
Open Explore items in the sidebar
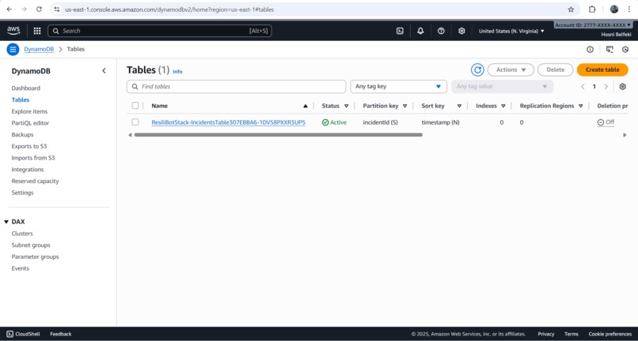(29, 111)
